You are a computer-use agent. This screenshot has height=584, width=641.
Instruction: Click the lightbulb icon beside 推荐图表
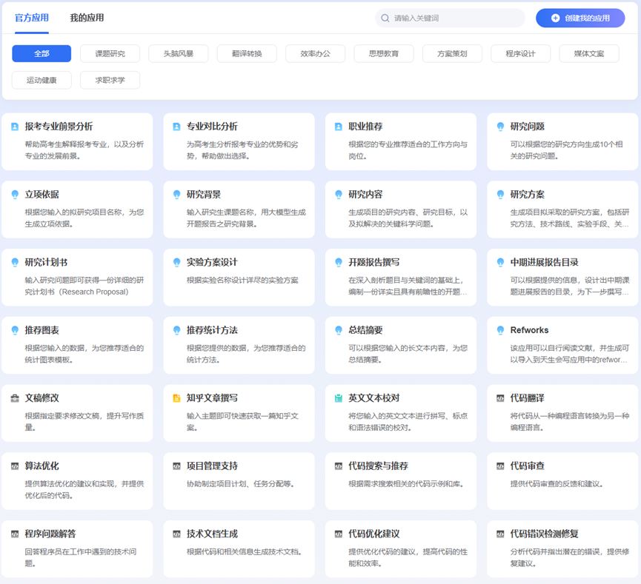point(15,330)
